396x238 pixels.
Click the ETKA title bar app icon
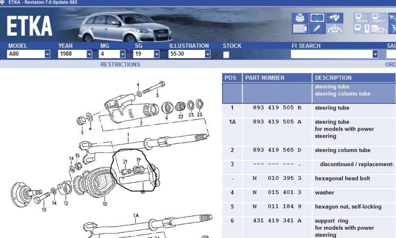point(2,2)
